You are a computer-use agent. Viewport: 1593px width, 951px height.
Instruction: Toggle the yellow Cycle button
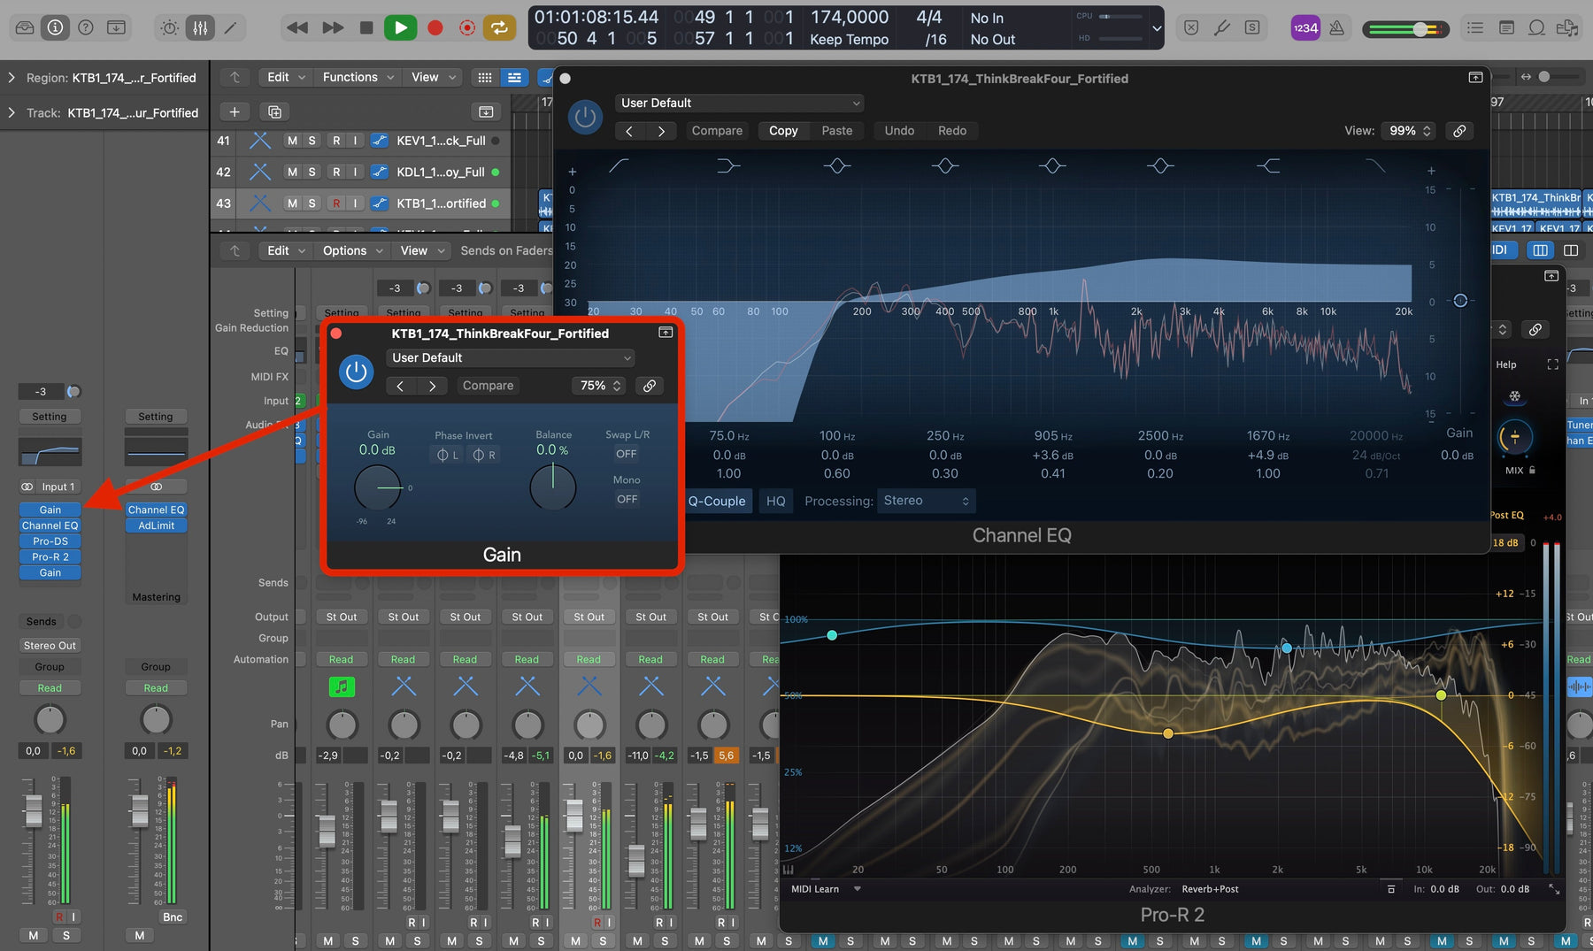pyautogui.click(x=500, y=27)
